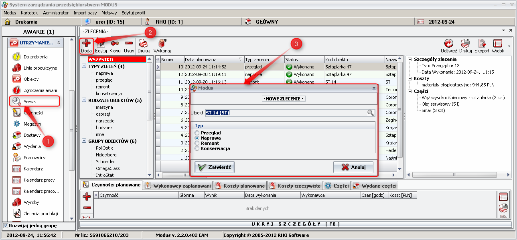Viewport: 517px width, 240px height.
Task: Collapse the Koszty node in details
Action: (410, 78)
